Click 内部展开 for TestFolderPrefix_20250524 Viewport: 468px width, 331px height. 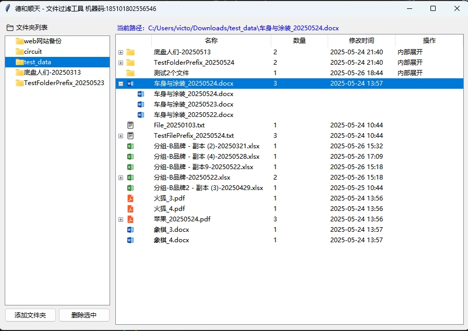pyautogui.click(x=410, y=63)
